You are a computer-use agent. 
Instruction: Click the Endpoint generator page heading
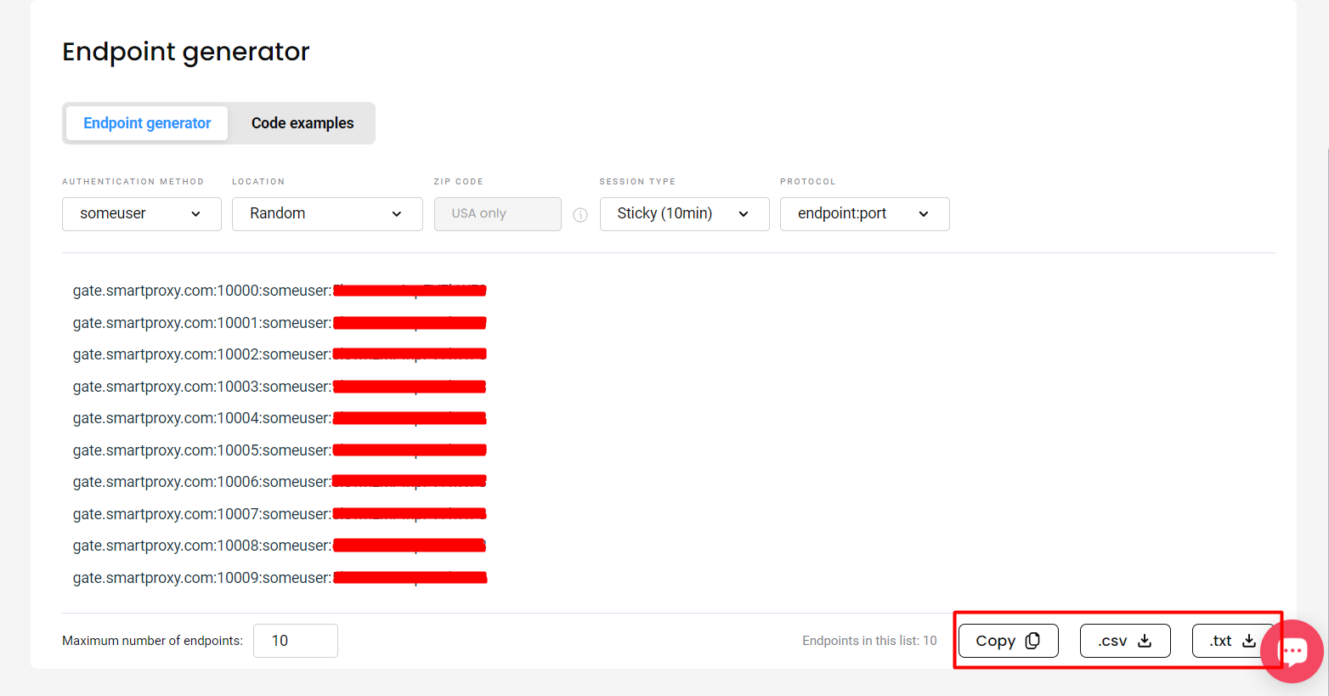click(186, 52)
